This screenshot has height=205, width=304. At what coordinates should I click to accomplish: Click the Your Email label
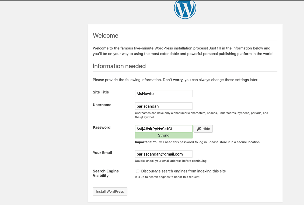pyautogui.click(x=102, y=153)
